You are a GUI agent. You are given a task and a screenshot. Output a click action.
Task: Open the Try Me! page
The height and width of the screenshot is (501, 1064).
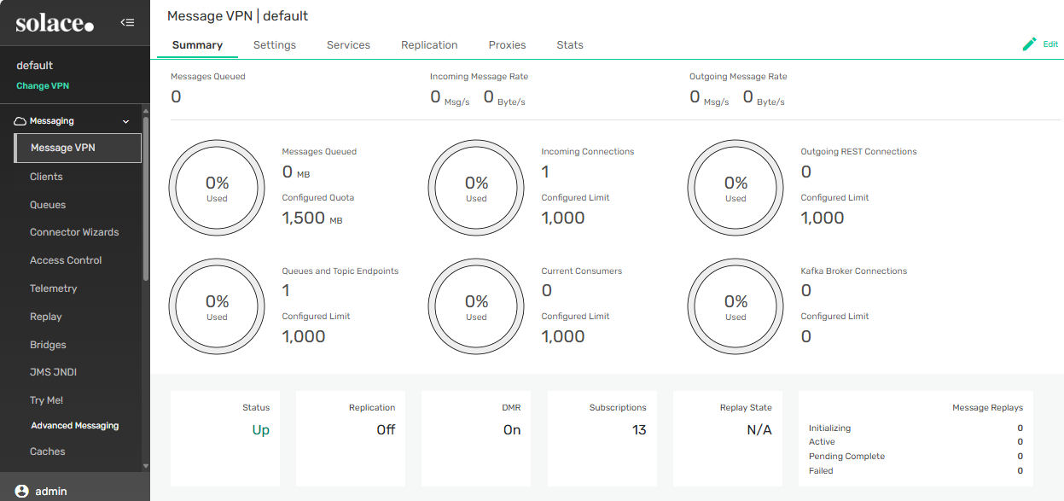(46, 400)
